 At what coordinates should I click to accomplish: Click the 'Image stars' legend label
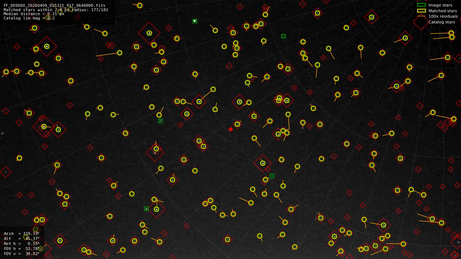point(440,5)
